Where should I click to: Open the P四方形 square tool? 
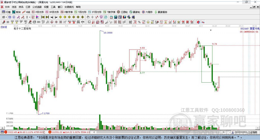(x=38, y=12)
